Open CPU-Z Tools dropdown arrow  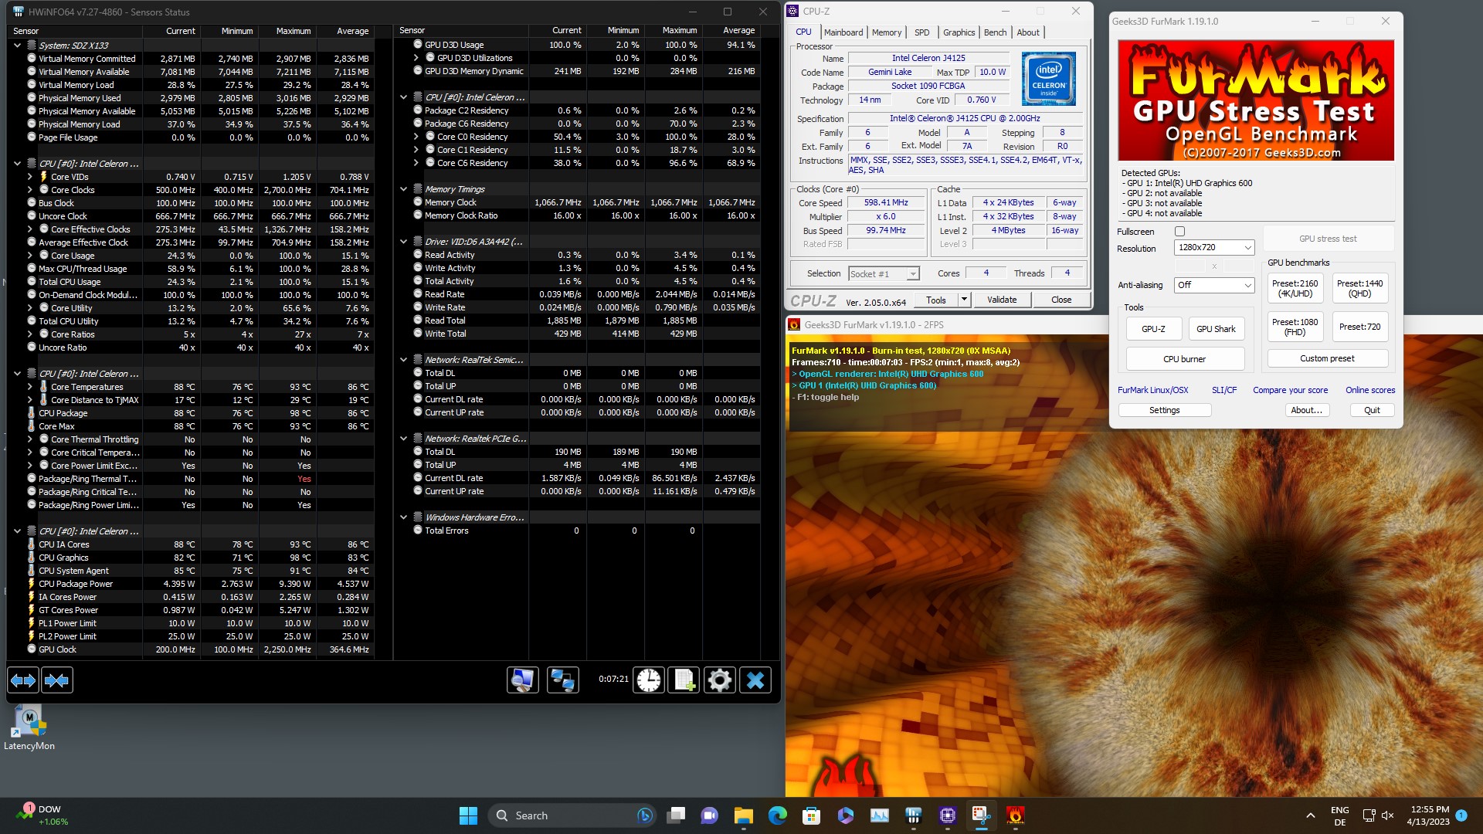963,300
